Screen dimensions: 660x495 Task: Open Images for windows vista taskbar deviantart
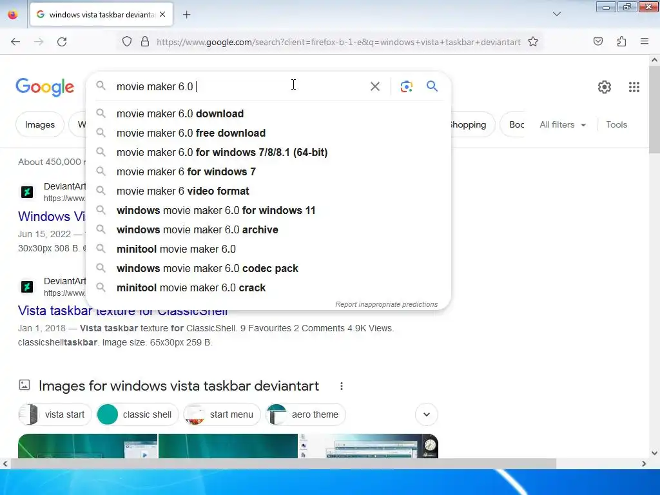[179, 386]
